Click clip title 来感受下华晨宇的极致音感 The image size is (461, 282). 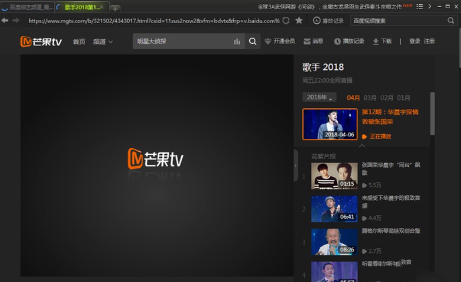pos(391,202)
